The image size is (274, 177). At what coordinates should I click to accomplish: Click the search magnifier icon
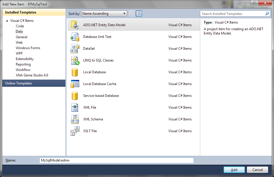pyautogui.click(x=267, y=14)
